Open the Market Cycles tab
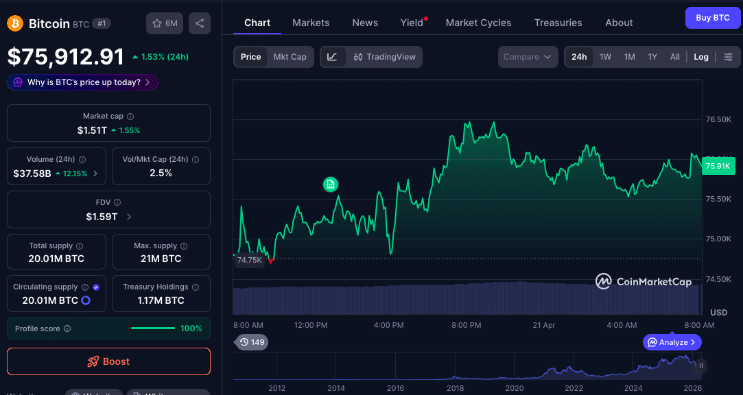 coord(478,23)
